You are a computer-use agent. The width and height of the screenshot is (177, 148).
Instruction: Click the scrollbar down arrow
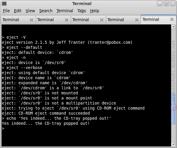173,144
